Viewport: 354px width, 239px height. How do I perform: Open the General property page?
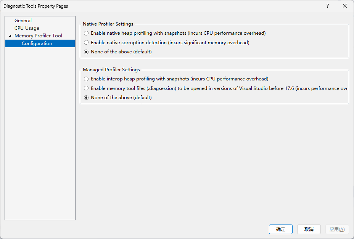pos(23,21)
